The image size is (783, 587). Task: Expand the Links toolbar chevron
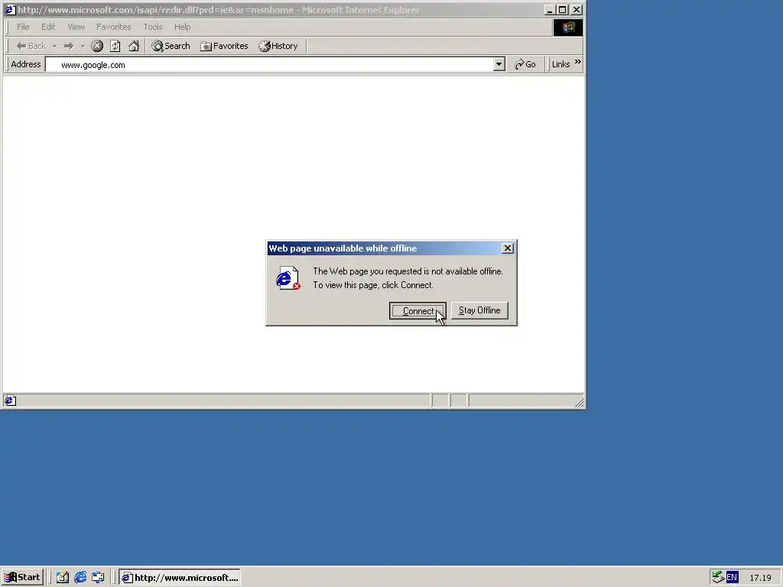578,62
